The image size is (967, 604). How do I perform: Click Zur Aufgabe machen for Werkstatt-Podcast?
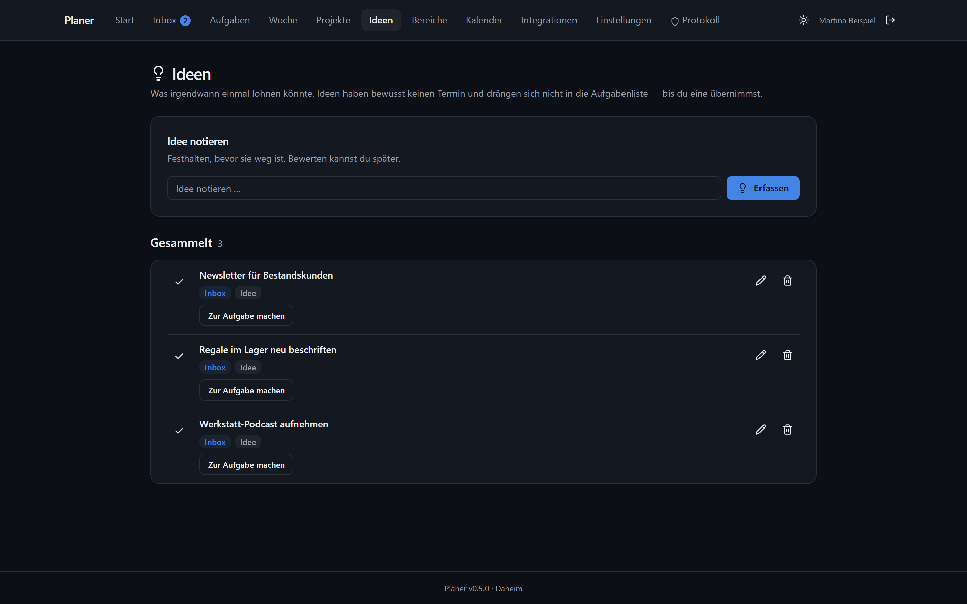(246, 465)
